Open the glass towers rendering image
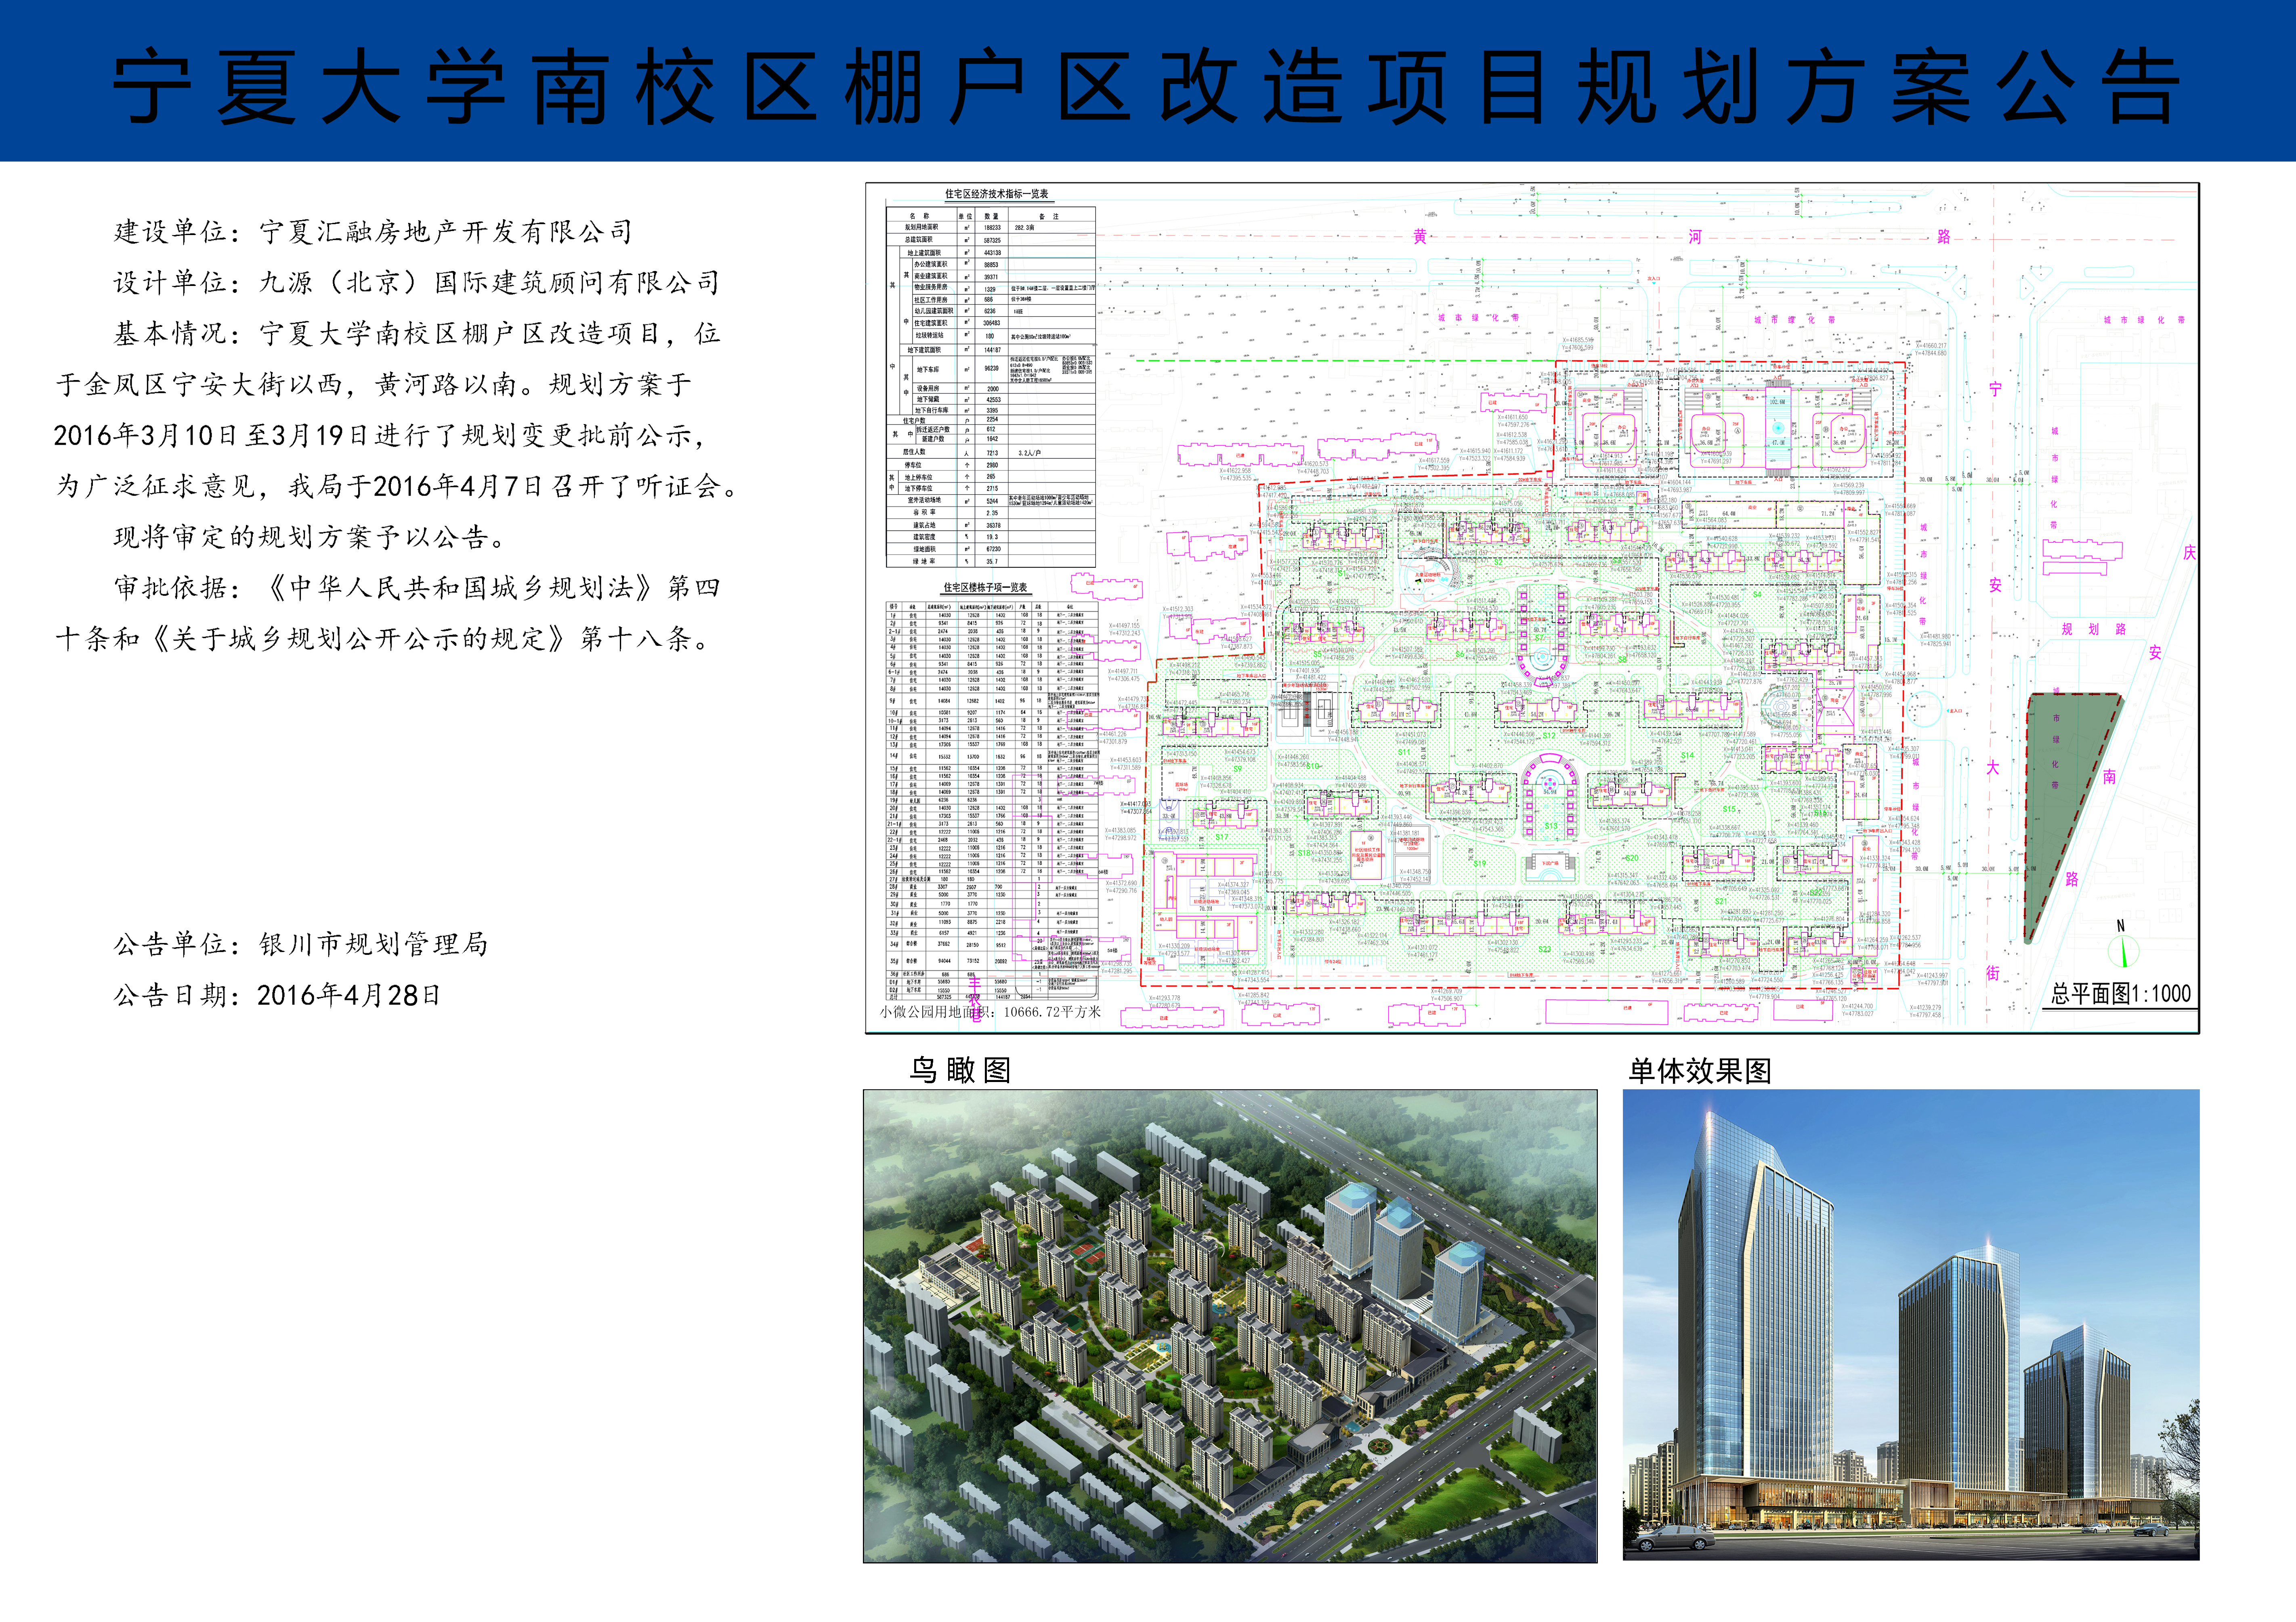The image size is (2296, 1622). 1911,1325
